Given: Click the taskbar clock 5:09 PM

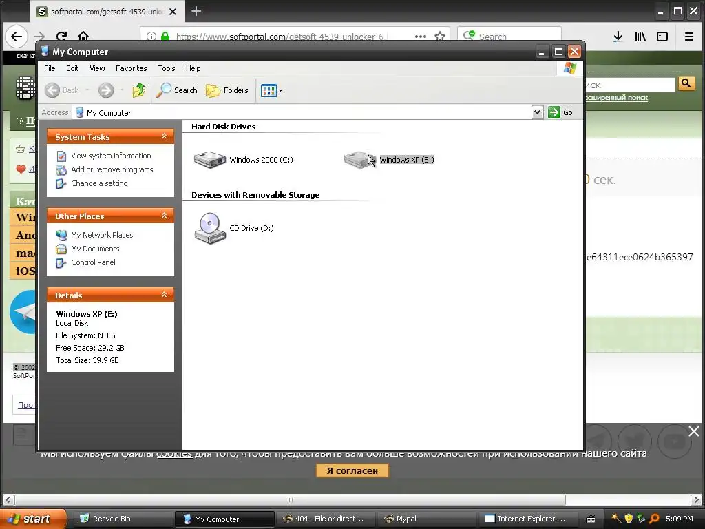Looking at the screenshot, I should click(x=680, y=519).
